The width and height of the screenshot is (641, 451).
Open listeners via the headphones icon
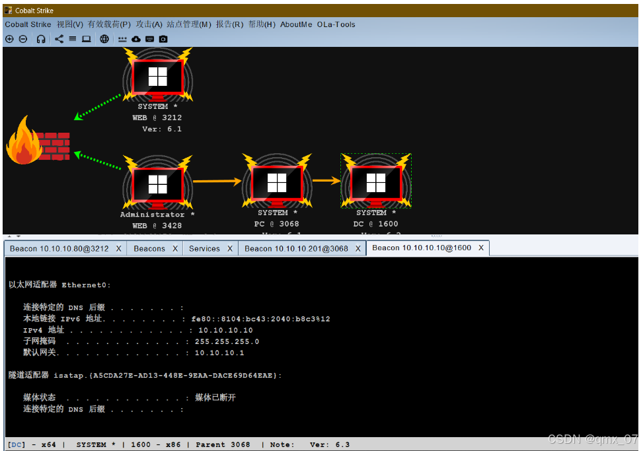tap(41, 39)
